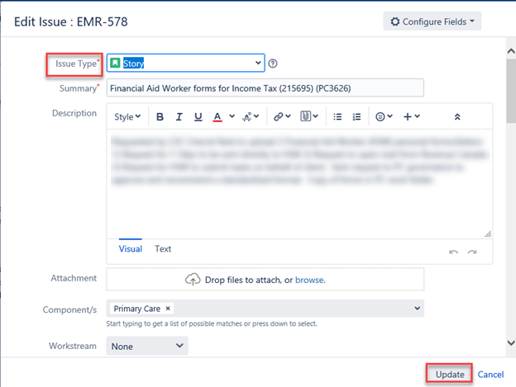
Task: Click the Primary Care component label
Action: (137, 309)
